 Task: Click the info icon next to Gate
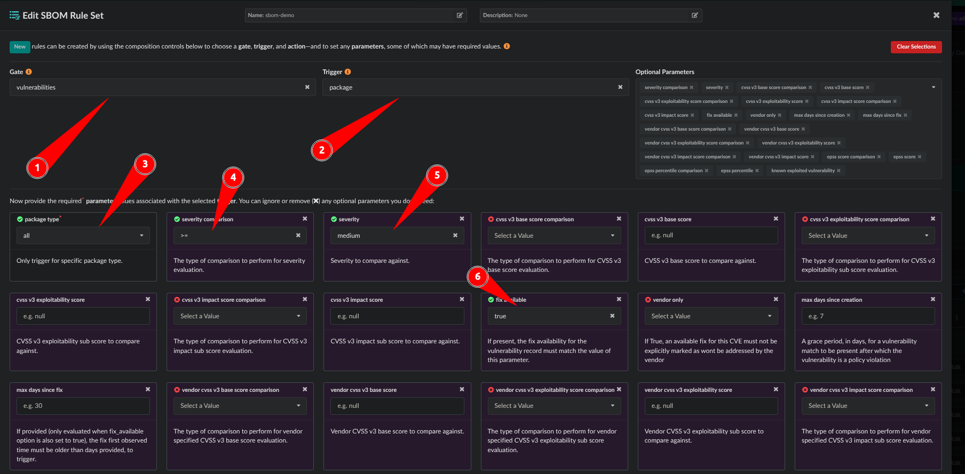coord(29,72)
